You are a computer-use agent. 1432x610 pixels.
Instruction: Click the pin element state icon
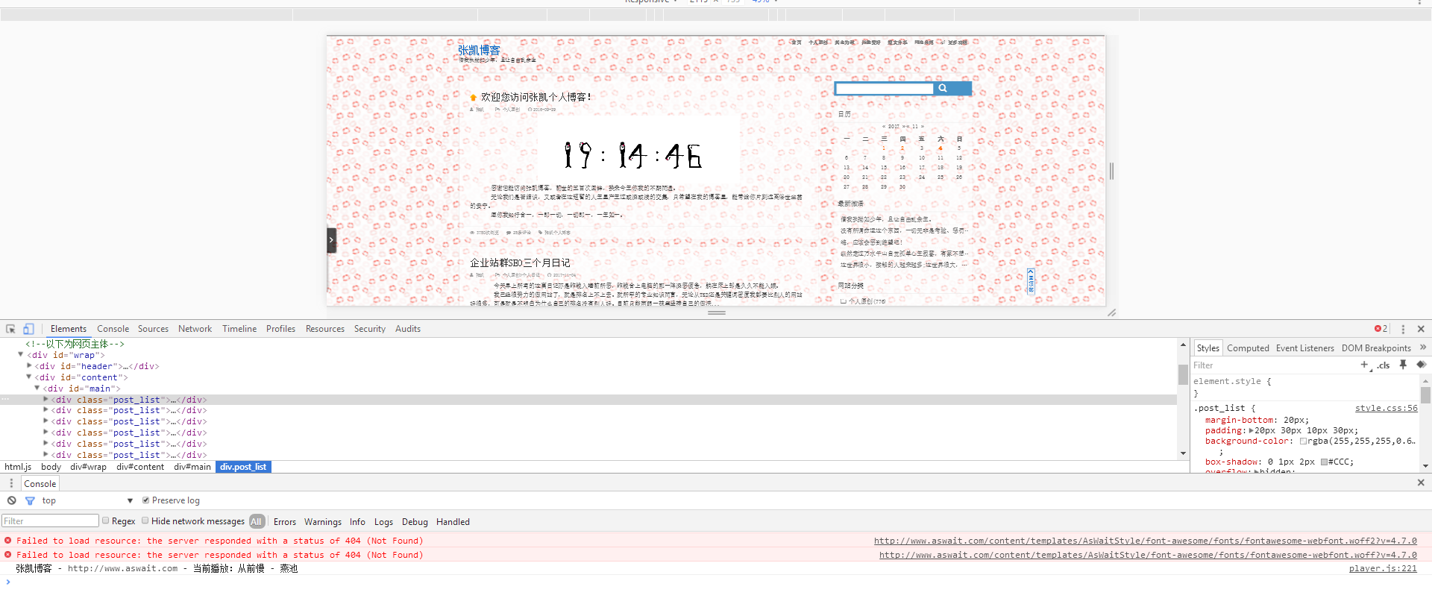pyautogui.click(x=1403, y=365)
